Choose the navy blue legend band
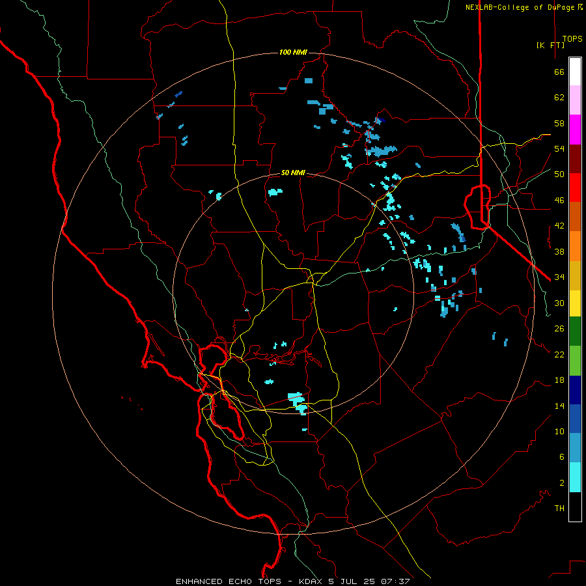 575,390
